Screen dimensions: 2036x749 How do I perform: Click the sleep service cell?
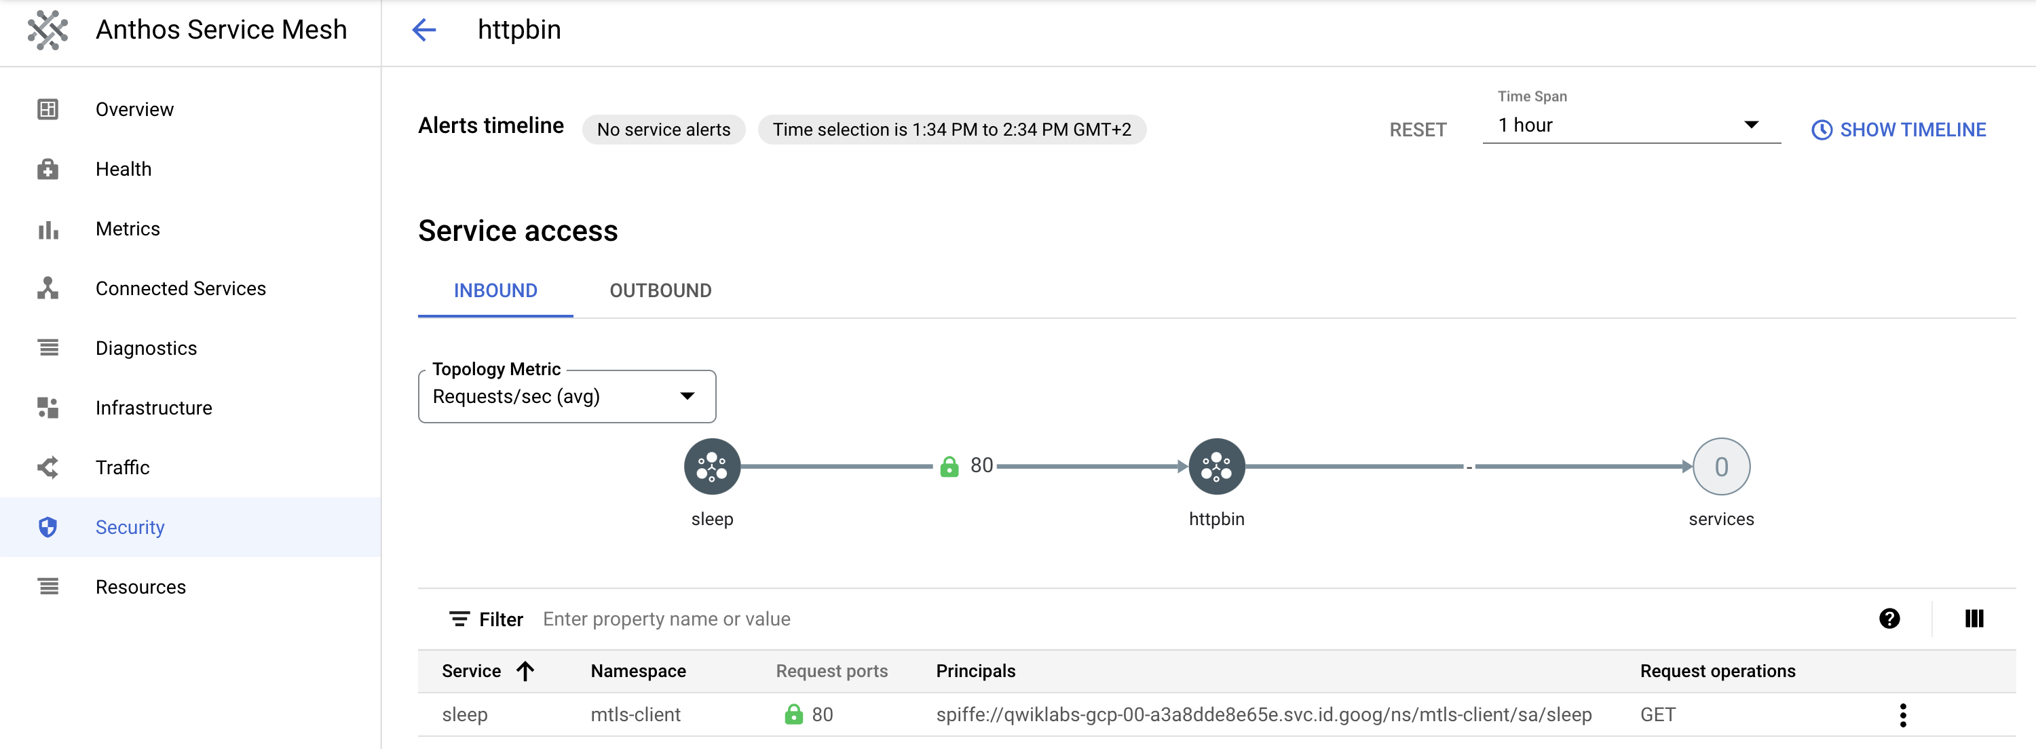pos(465,715)
